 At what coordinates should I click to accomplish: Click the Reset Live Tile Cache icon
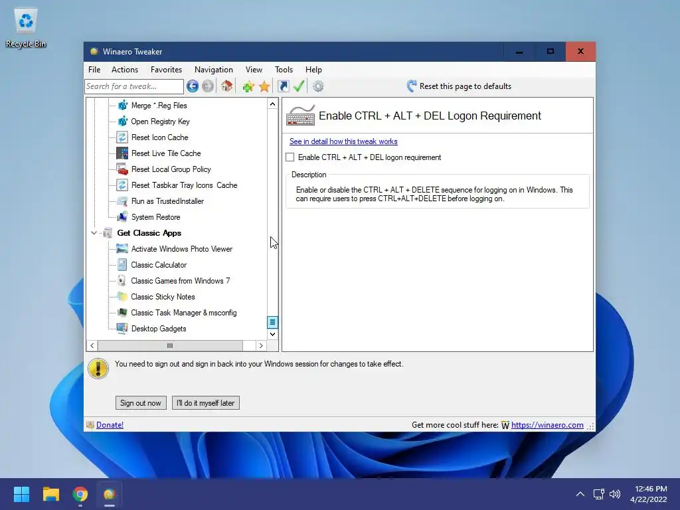(x=122, y=153)
